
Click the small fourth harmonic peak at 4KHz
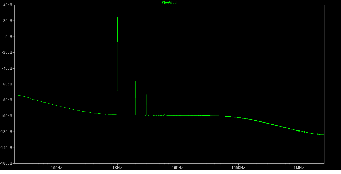coord(154,112)
